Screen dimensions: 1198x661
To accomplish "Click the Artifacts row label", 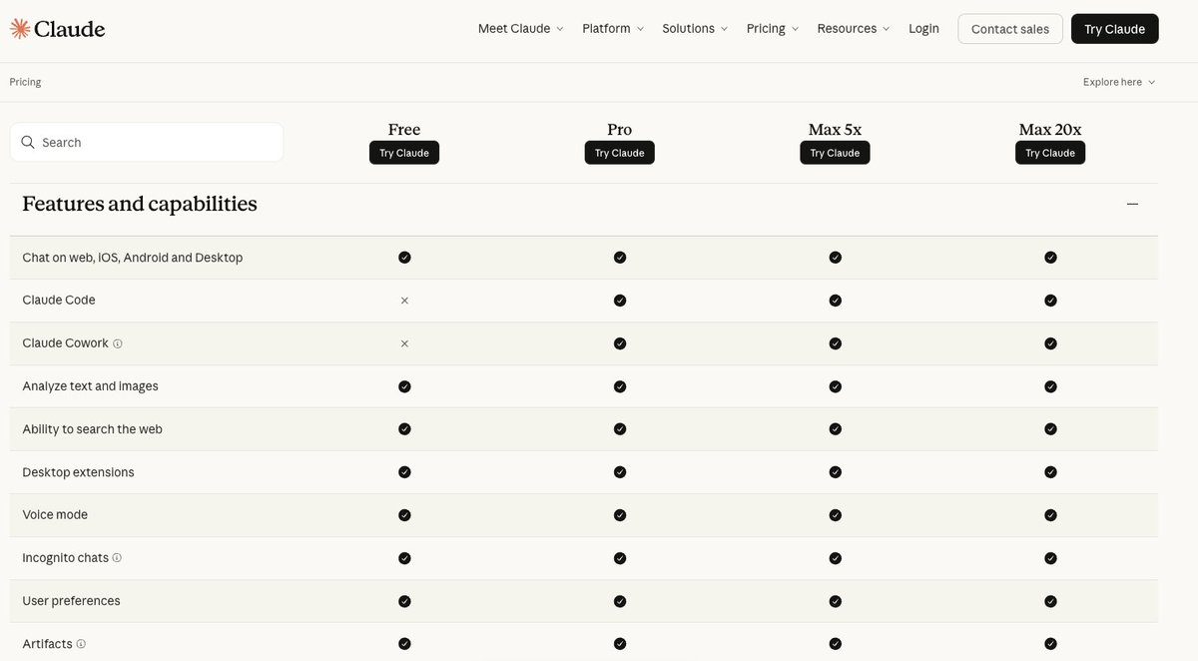I will [47, 644].
